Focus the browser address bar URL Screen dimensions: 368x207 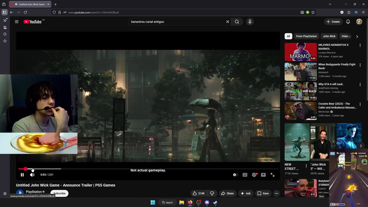(x=93, y=12)
